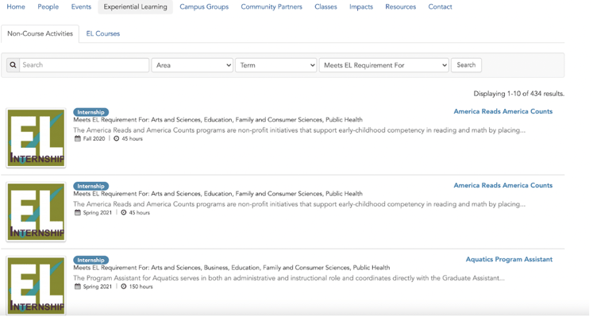Click Internship badge on Fall 2020 listing
Viewport: 593px width, 317px height.
pyautogui.click(x=90, y=112)
